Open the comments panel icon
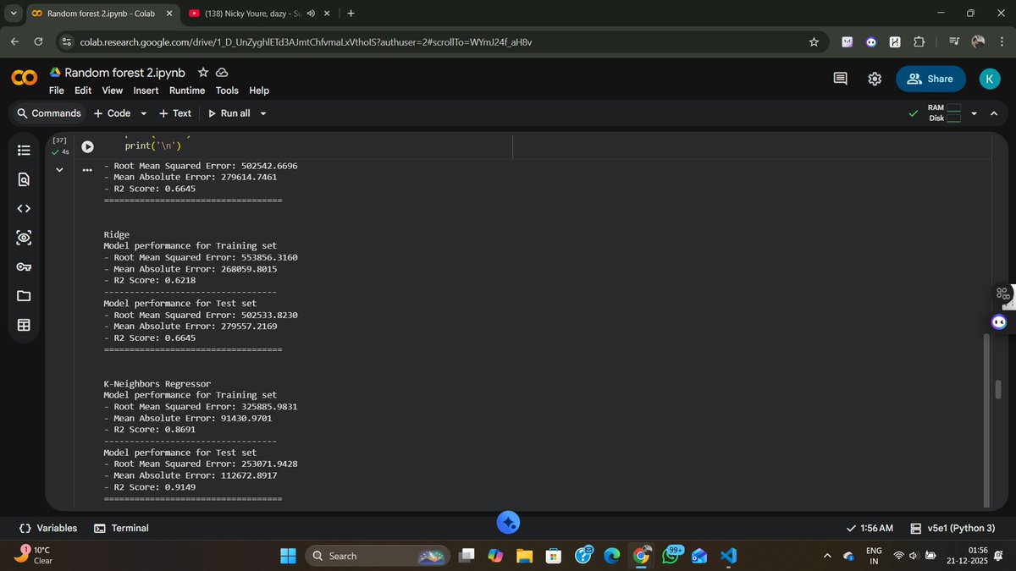Image resolution: width=1016 pixels, height=571 pixels. pos(840,79)
